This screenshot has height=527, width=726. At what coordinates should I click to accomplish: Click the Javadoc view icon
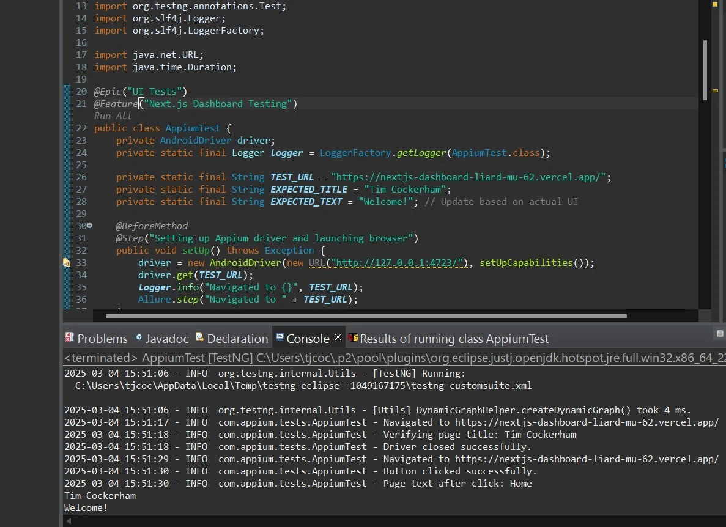[x=139, y=337]
